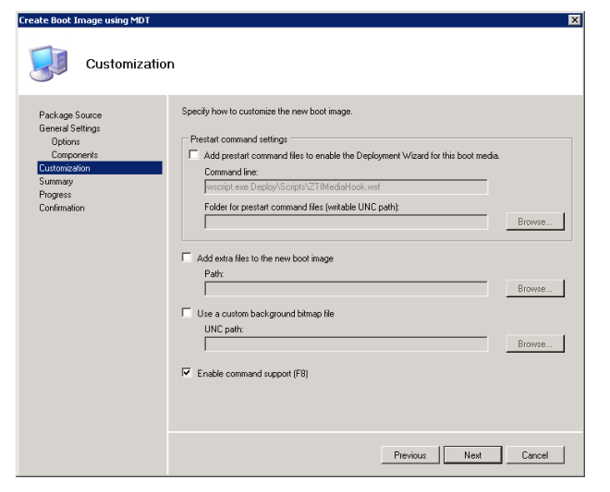Check Add extra files to boot image

point(189,258)
